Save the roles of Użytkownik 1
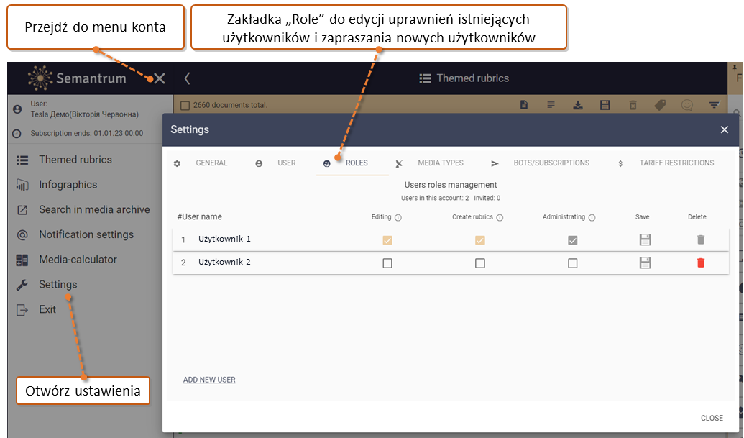 [645, 239]
